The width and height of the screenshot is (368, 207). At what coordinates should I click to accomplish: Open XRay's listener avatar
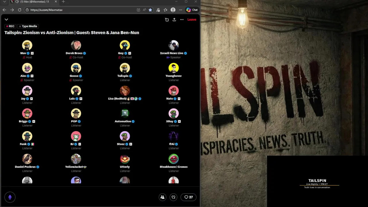[174, 114]
